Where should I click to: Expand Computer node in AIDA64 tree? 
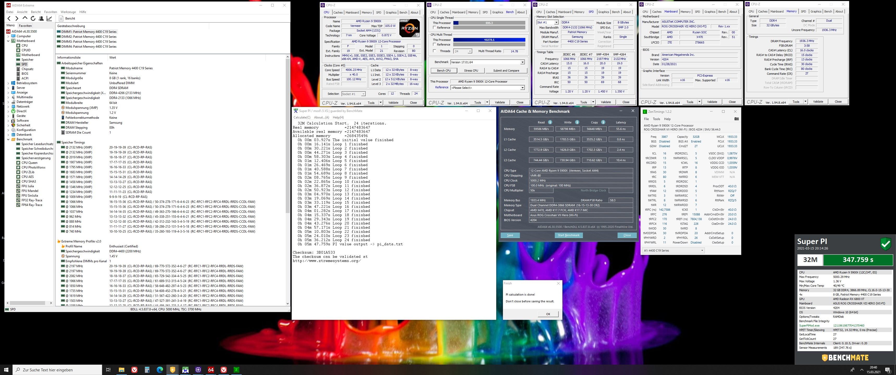pos(8,36)
